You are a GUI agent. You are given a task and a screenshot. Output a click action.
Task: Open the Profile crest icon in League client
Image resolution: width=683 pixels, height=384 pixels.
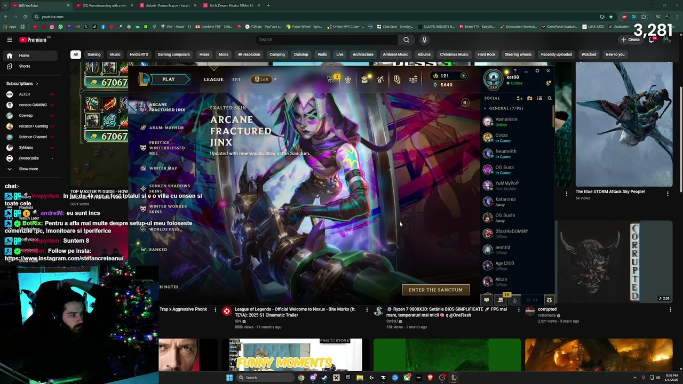point(348,79)
